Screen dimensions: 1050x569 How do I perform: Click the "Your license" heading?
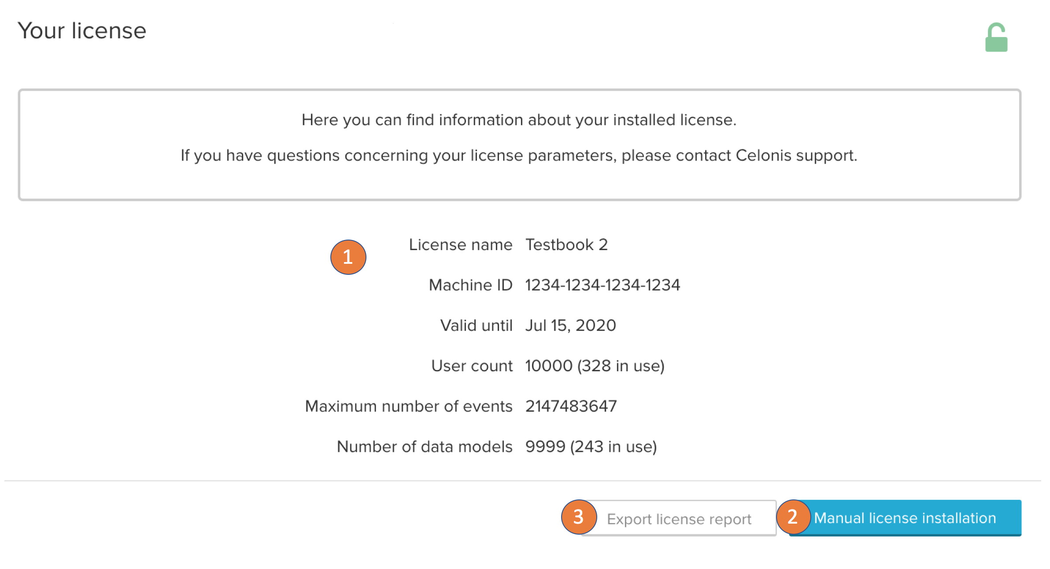point(82,31)
